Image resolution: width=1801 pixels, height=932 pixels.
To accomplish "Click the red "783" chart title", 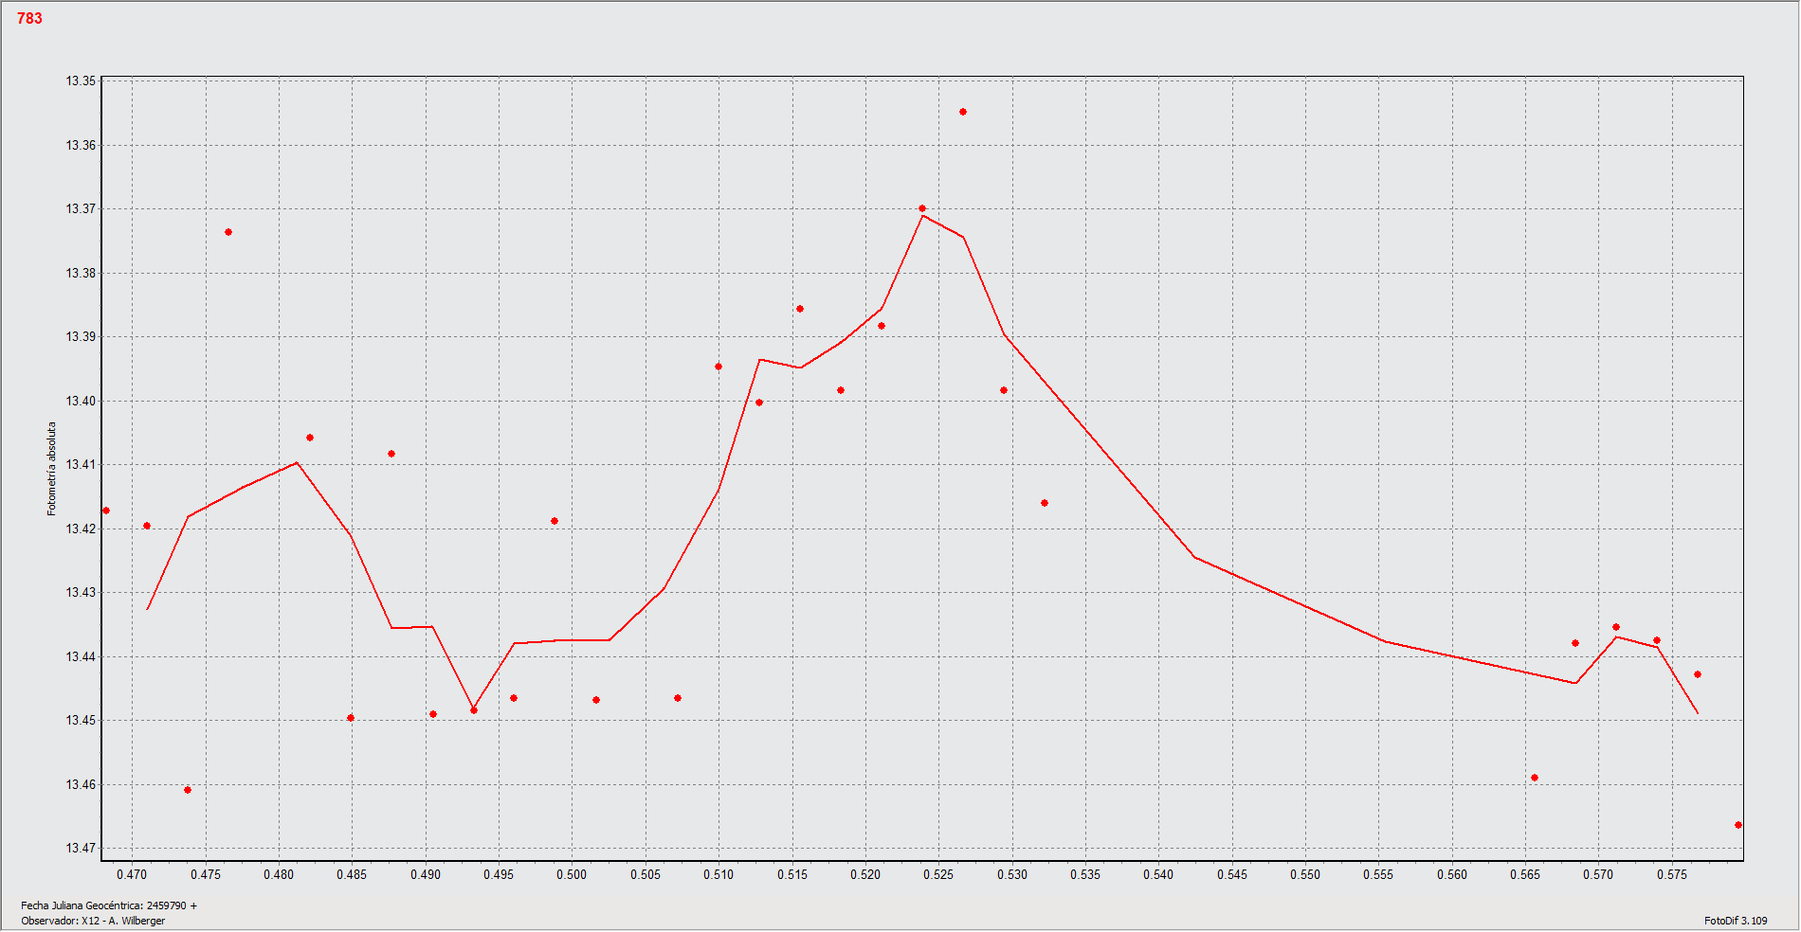I will [29, 18].
